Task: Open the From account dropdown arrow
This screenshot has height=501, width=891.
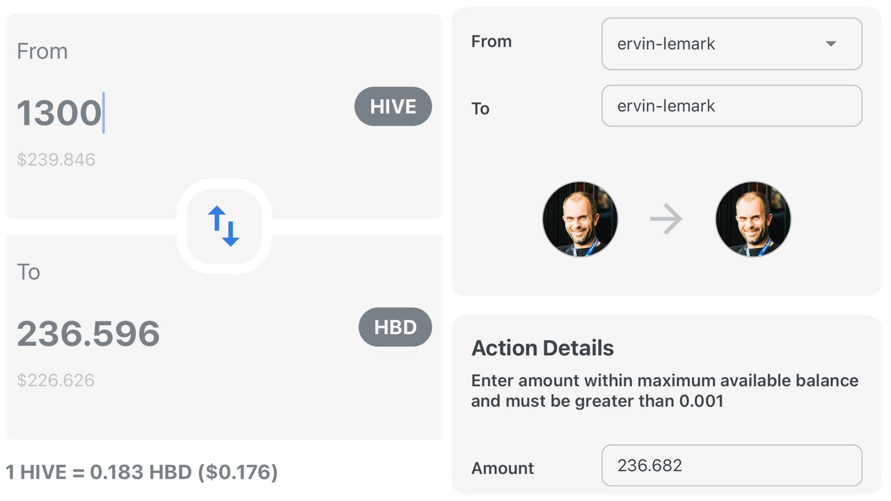Action: 830,44
